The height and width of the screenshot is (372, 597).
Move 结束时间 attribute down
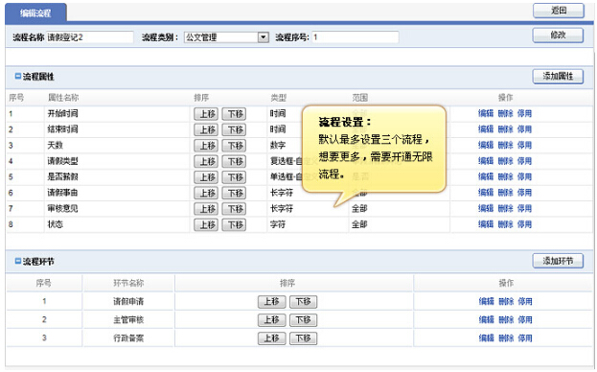point(234,129)
